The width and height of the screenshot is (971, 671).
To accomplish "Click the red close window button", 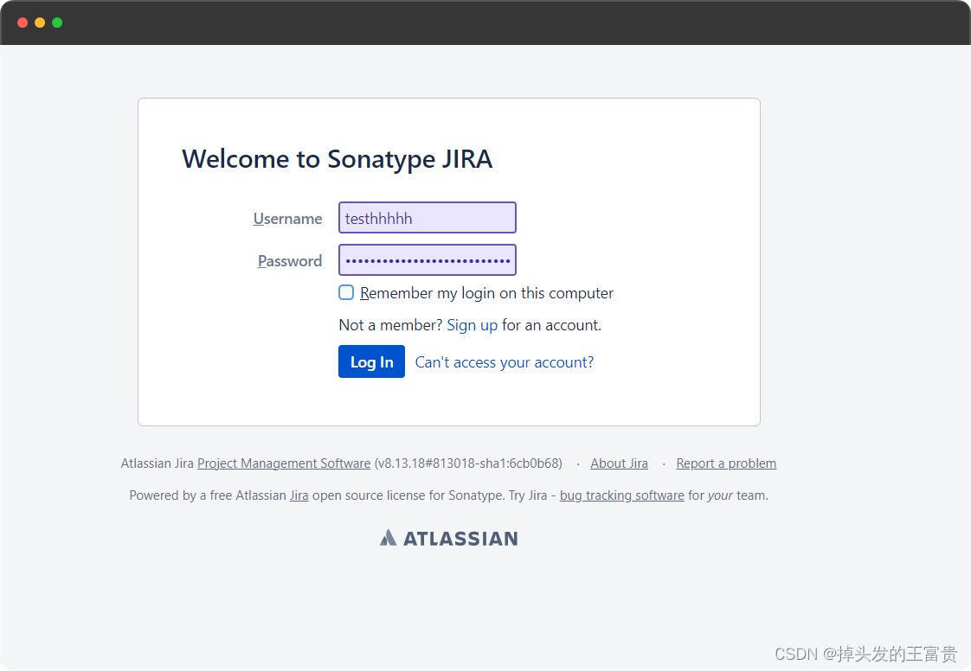I will 23,22.
